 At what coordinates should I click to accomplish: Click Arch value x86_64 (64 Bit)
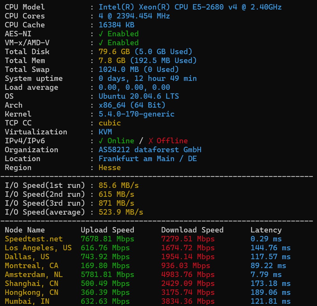point(132,105)
